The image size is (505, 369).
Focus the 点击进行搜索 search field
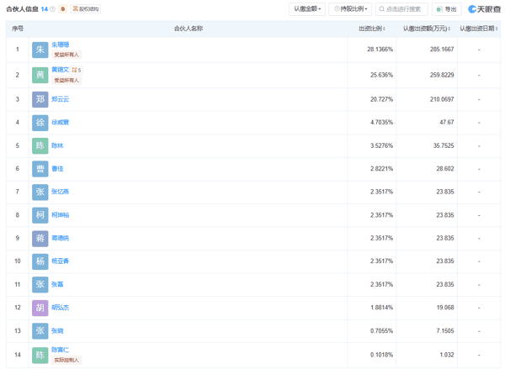(401, 9)
